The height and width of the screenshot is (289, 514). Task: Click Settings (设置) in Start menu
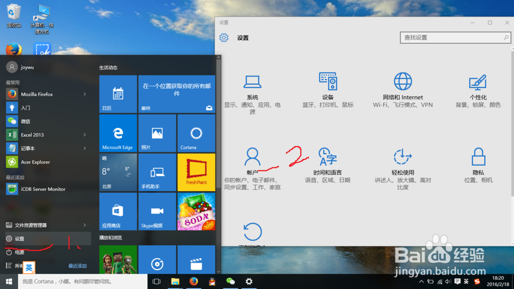(x=48, y=239)
